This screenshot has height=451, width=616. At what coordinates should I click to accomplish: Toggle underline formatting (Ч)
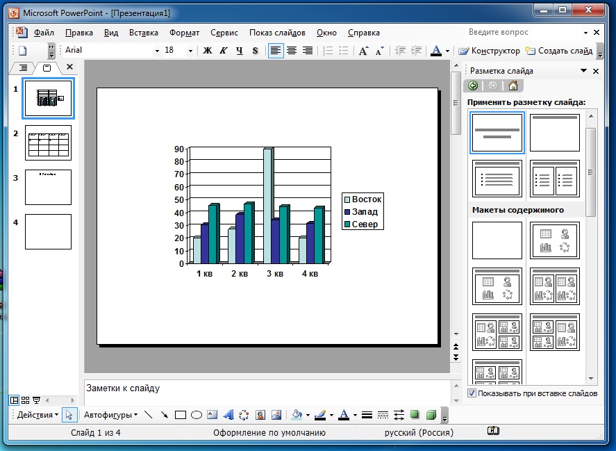point(239,51)
